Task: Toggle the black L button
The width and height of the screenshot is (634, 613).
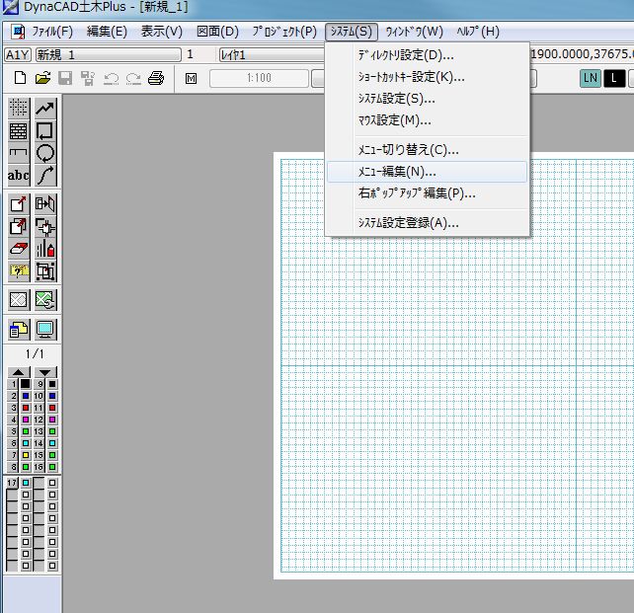Action: tap(614, 78)
